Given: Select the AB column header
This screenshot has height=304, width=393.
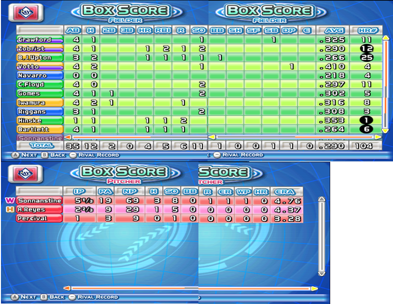Looking at the screenshot, I should 73,30.
